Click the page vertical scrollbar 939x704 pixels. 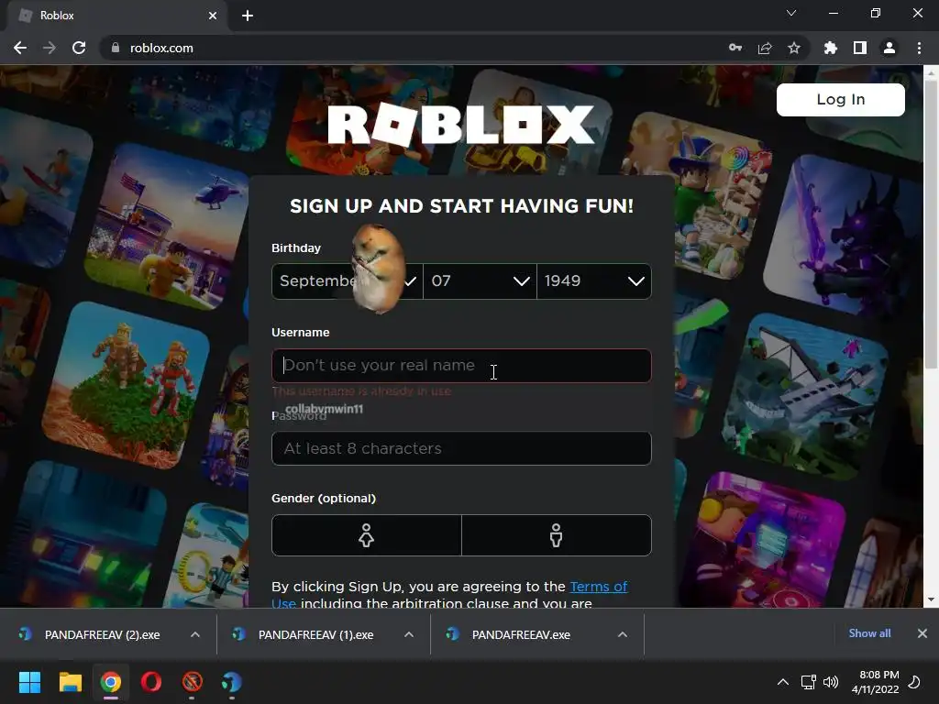coord(931,225)
